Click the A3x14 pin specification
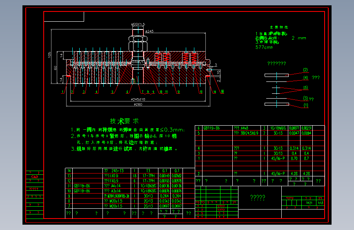The image size is (354, 230). (116, 191)
